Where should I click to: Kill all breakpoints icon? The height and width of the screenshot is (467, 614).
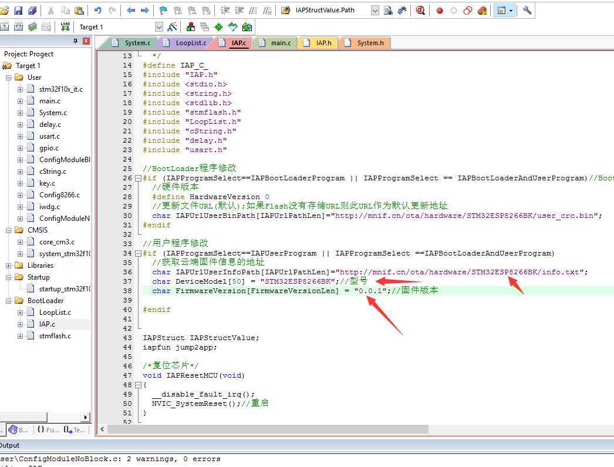[482, 11]
